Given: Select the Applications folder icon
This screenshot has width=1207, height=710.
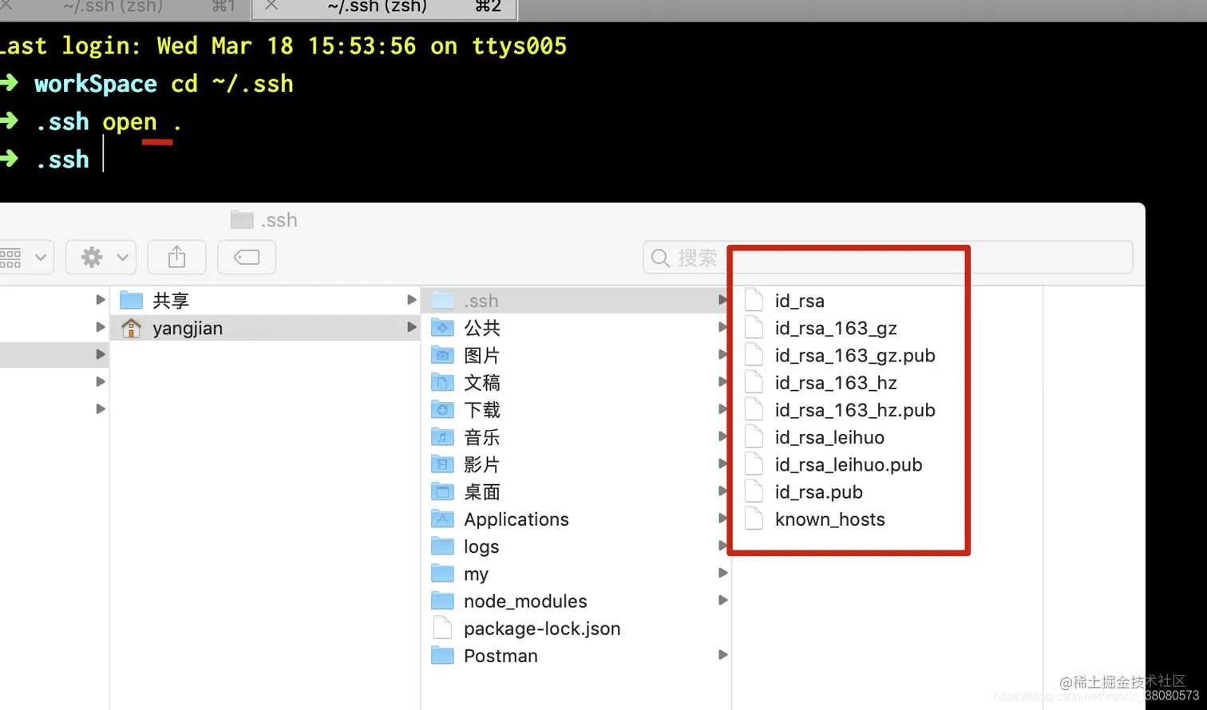Looking at the screenshot, I should (442, 519).
